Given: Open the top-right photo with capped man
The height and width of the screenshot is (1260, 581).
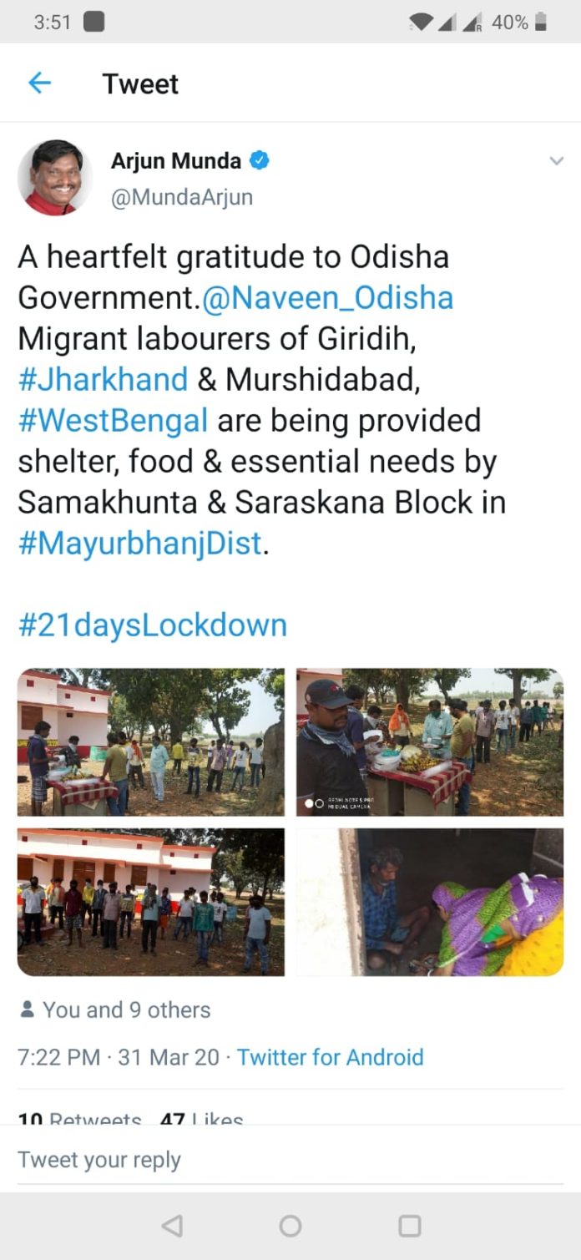Looking at the screenshot, I should pos(430,742).
